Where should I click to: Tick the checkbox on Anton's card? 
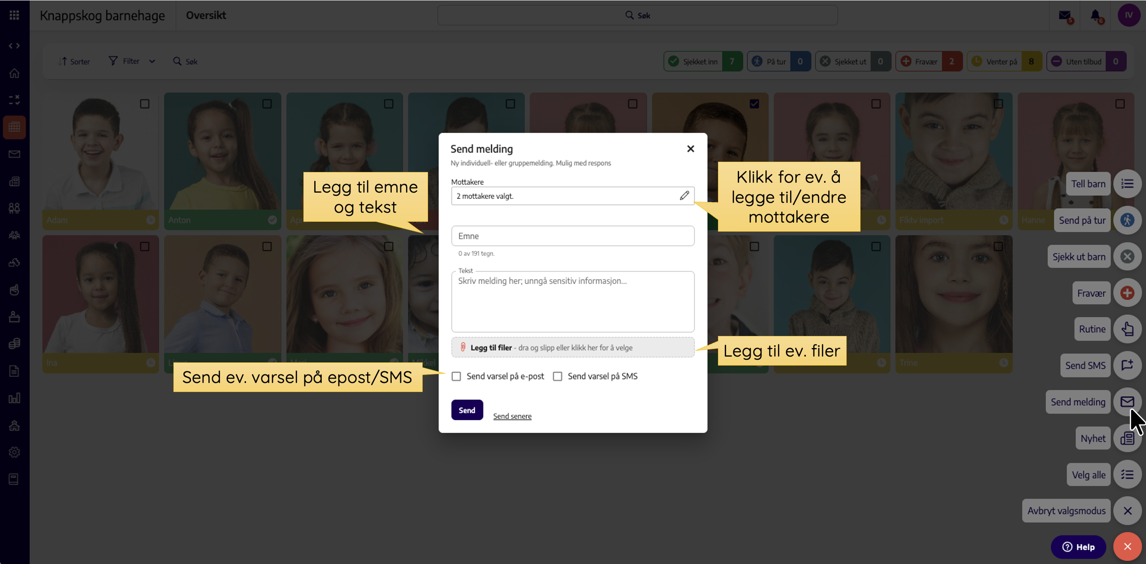[x=267, y=104]
